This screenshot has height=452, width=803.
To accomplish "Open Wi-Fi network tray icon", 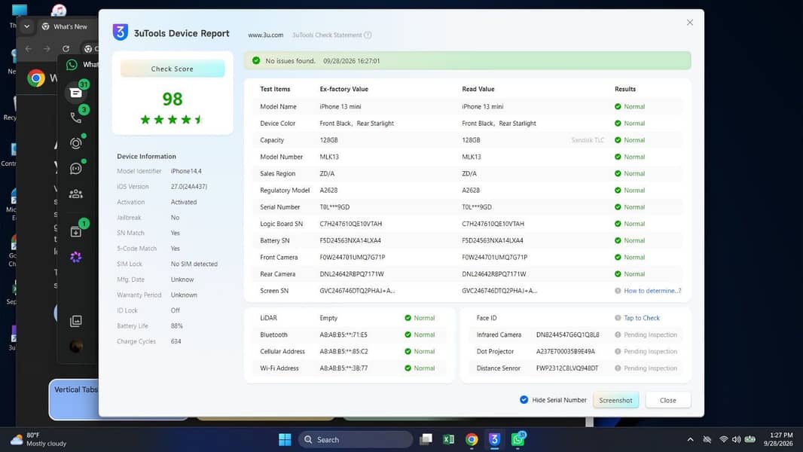I will click(724, 439).
